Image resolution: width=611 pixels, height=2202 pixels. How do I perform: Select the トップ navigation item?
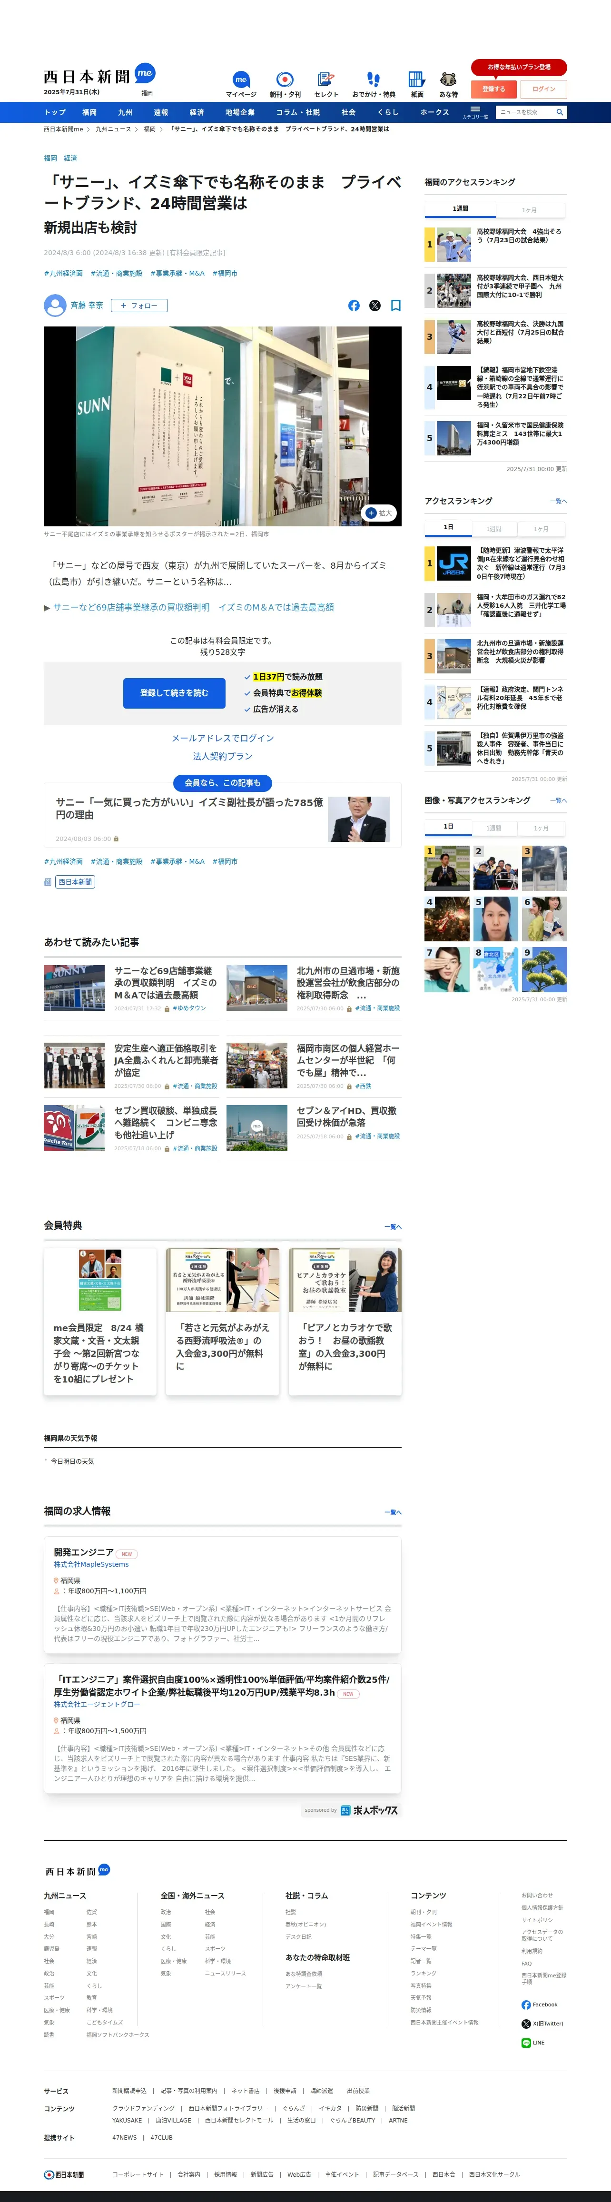coord(55,112)
